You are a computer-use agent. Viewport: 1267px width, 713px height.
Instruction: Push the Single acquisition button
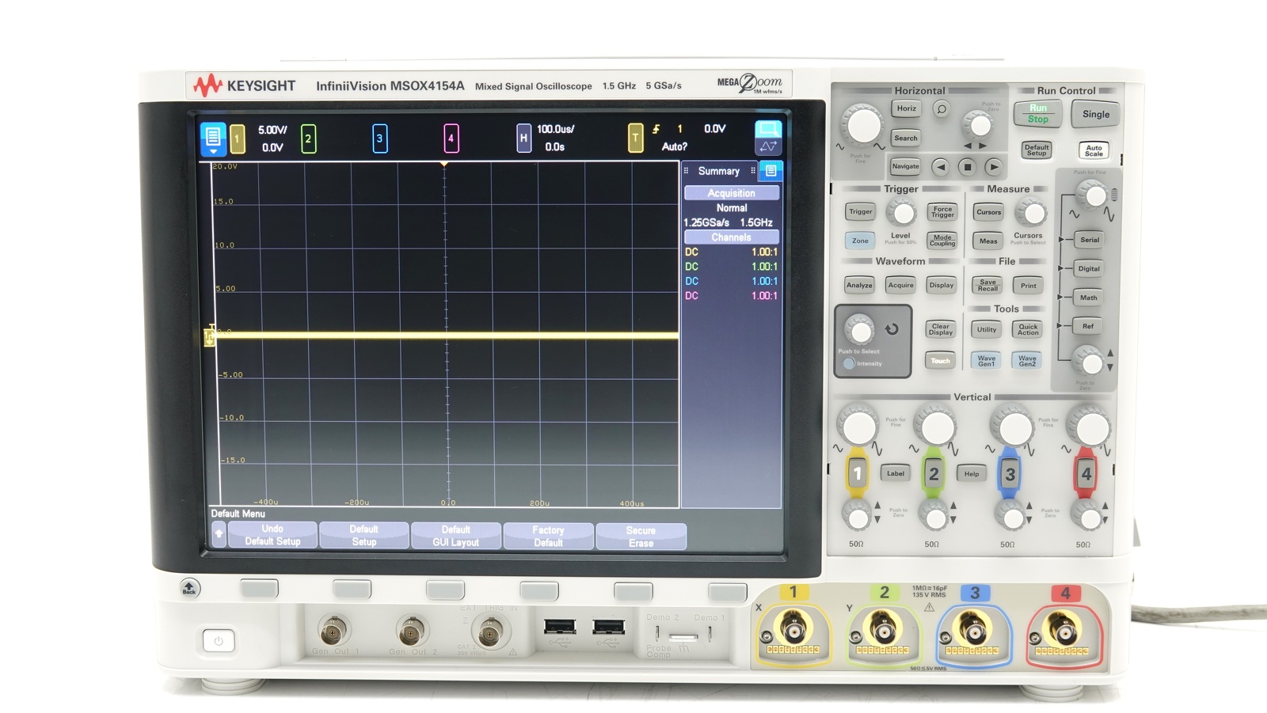point(1096,115)
